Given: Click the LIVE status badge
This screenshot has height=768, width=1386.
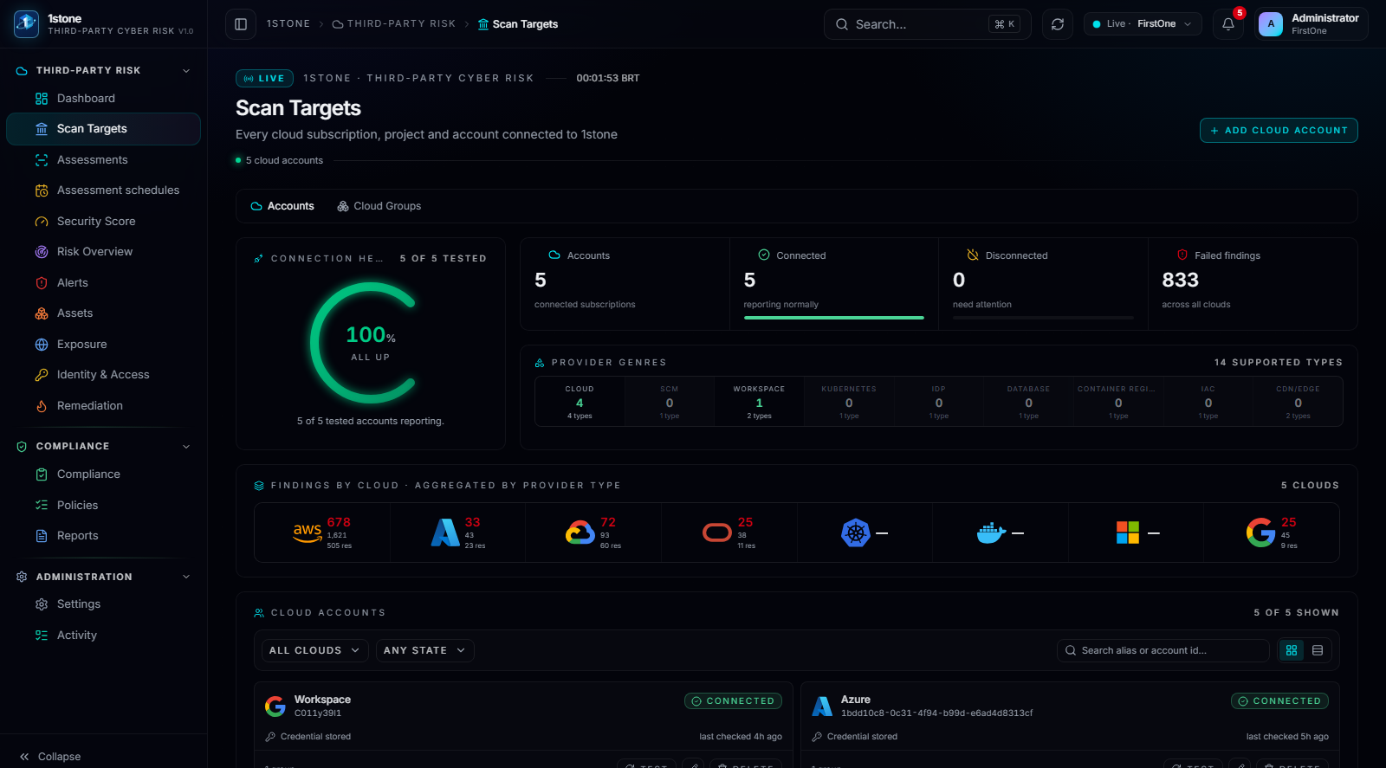Looking at the screenshot, I should [264, 78].
